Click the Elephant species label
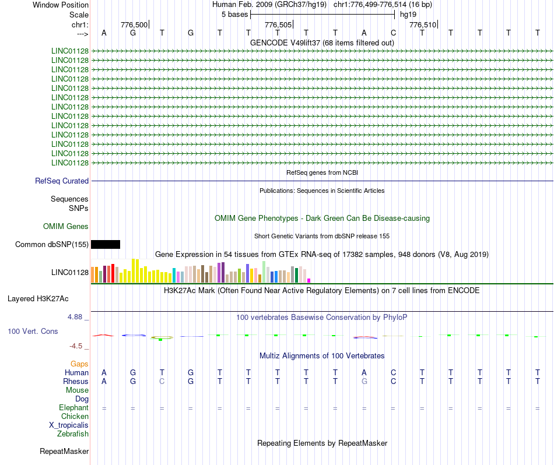 pos(73,407)
